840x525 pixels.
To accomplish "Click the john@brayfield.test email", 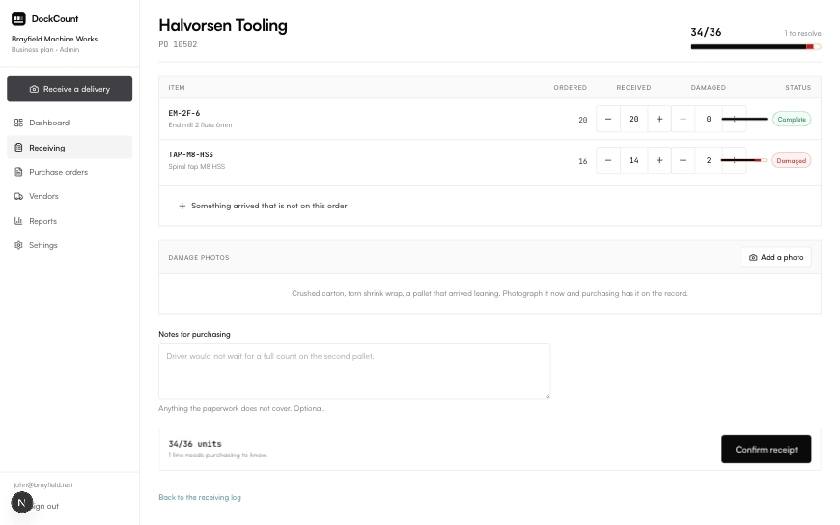I will pyautogui.click(x=43, y=484).
